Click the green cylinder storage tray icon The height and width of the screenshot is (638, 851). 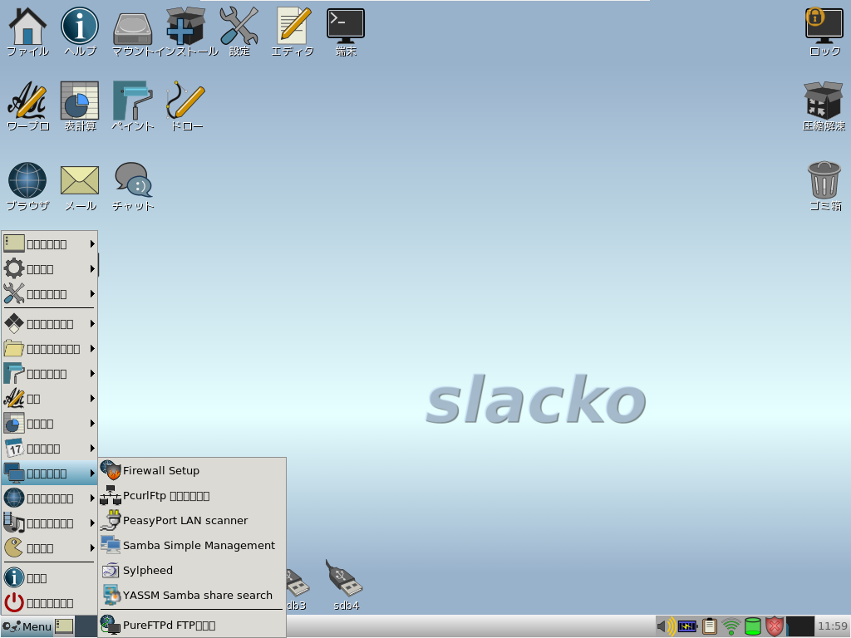pyautogui.click(x=753, y=626)
